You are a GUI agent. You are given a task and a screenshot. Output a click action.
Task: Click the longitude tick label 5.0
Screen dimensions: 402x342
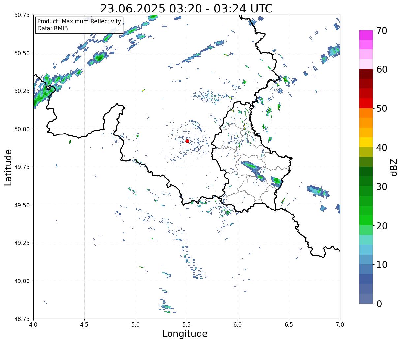pyautogui.click(x=136, y=325)
